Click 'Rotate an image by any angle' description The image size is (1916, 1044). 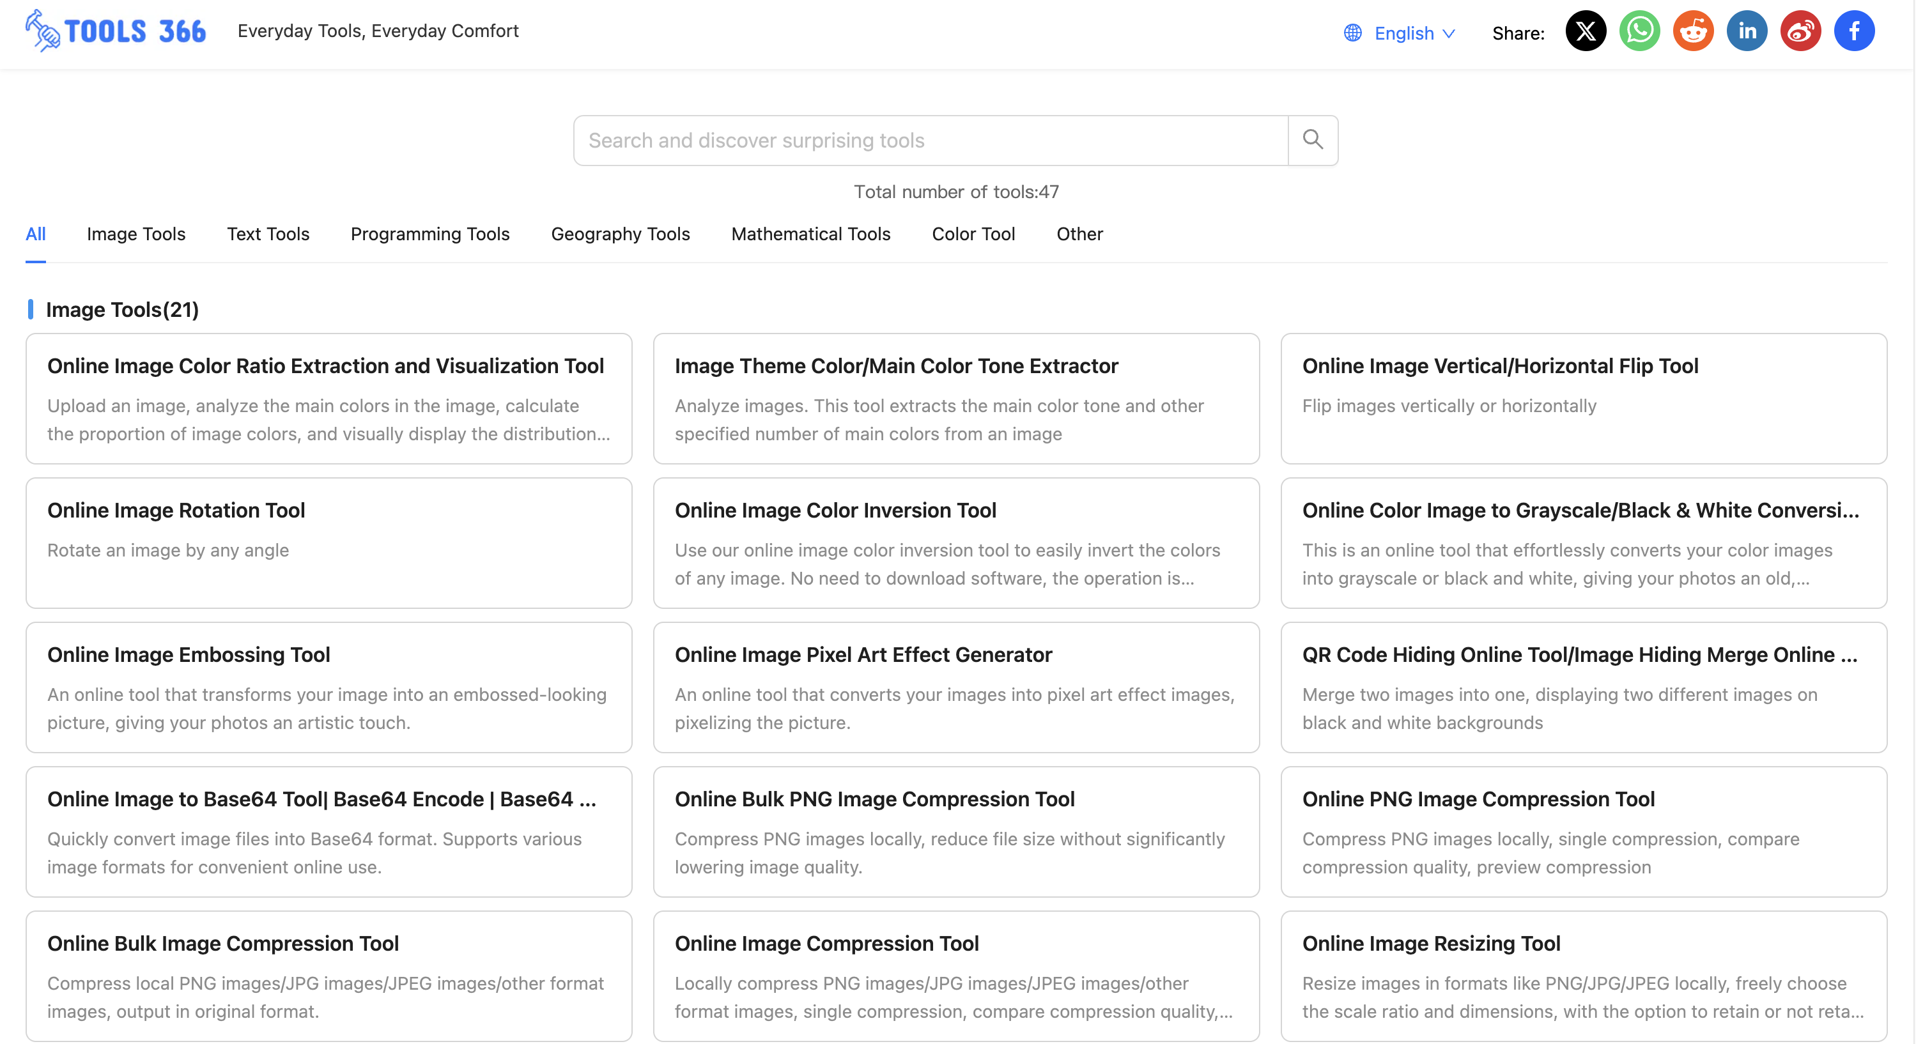(x=168, y=550)
